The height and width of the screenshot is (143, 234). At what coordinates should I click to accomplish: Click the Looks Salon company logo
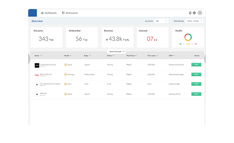click(37, 65)
